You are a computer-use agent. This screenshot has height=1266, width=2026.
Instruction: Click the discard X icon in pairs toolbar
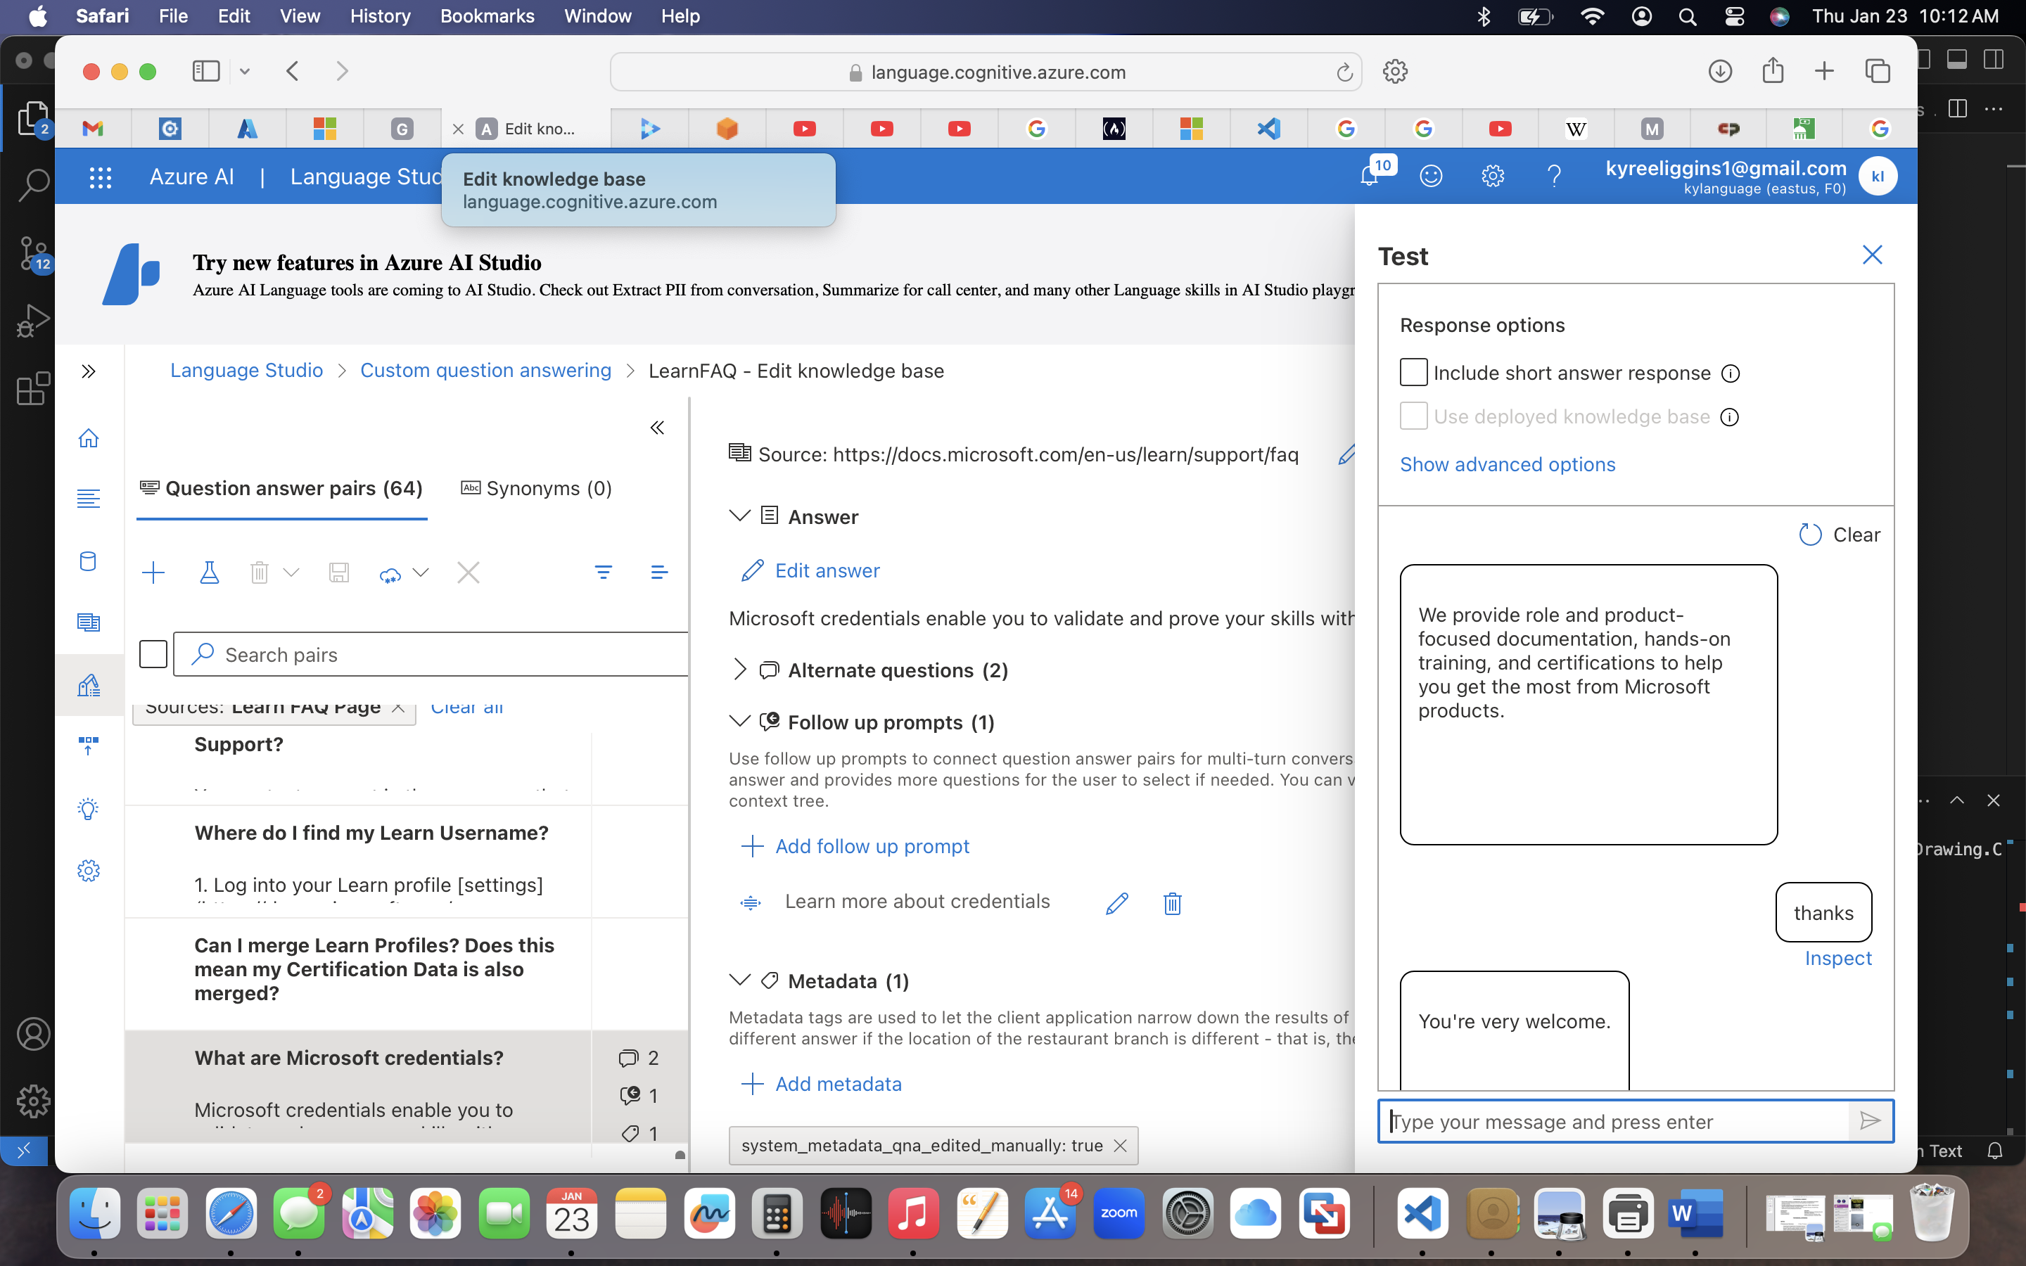469,573
